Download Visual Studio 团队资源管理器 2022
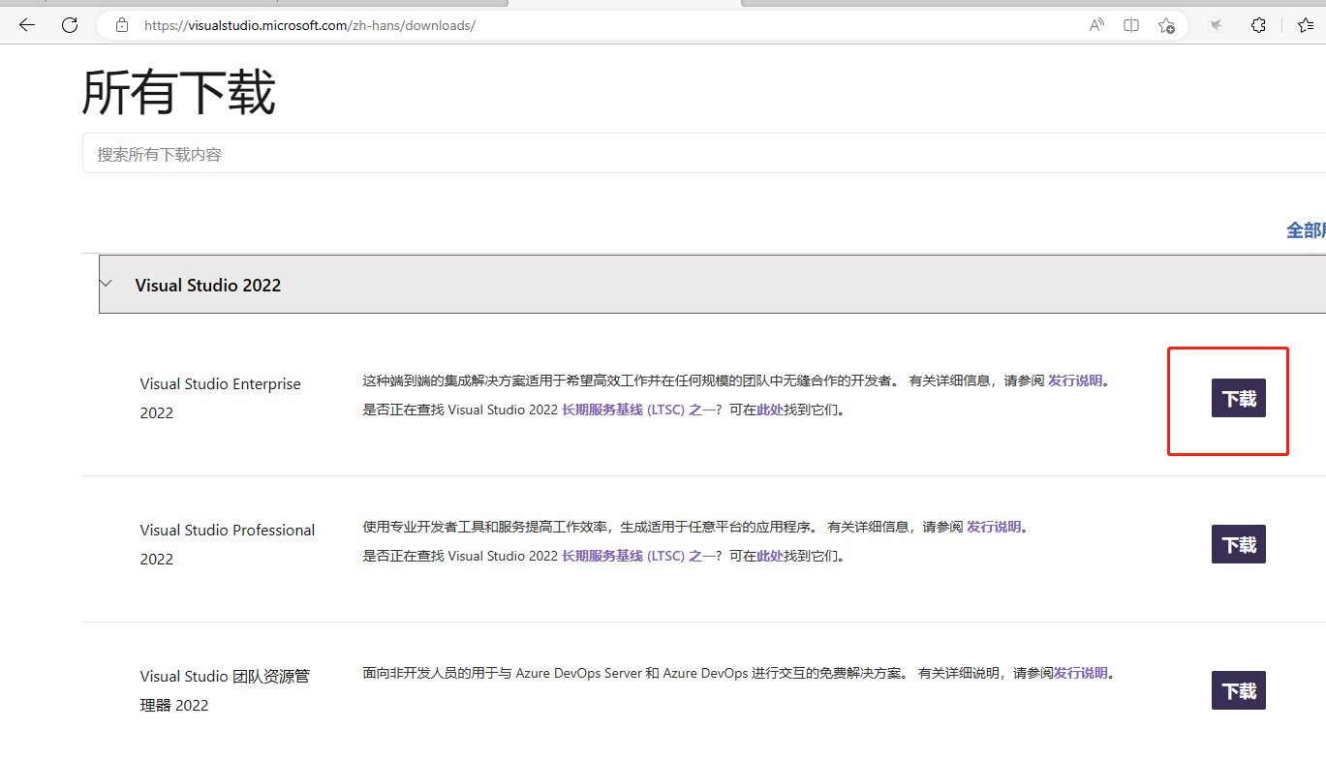Screen dimensions: 1326x760 click(1239, 690)
